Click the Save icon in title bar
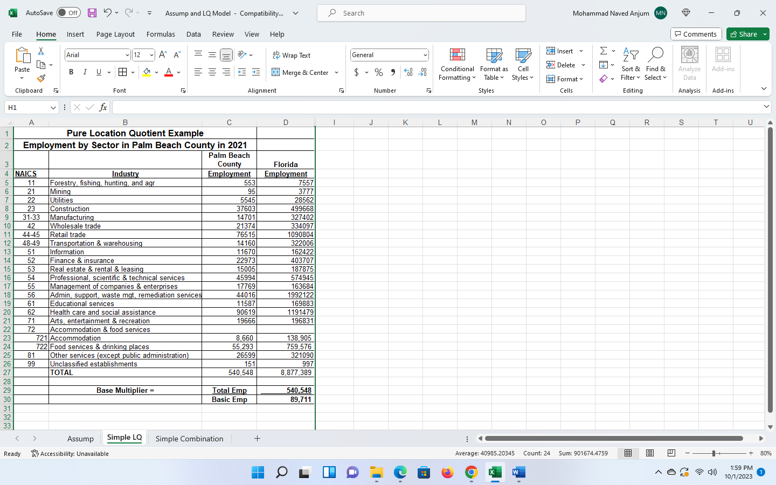The width and height of the screenshot is (776, 485). [x=92, y=13]
